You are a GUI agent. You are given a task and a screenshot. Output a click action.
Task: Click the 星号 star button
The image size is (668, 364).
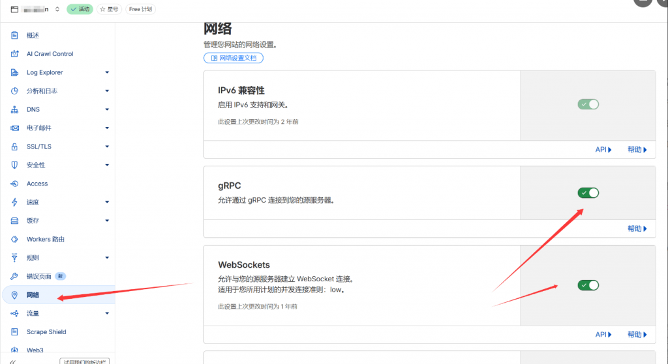pyautogui.click(x=109, y=9)
